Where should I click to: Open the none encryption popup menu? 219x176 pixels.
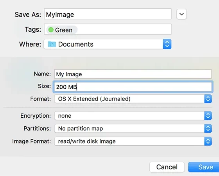click(x=133, y=116)
